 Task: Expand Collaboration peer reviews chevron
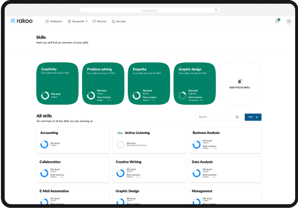coord(62,177)
